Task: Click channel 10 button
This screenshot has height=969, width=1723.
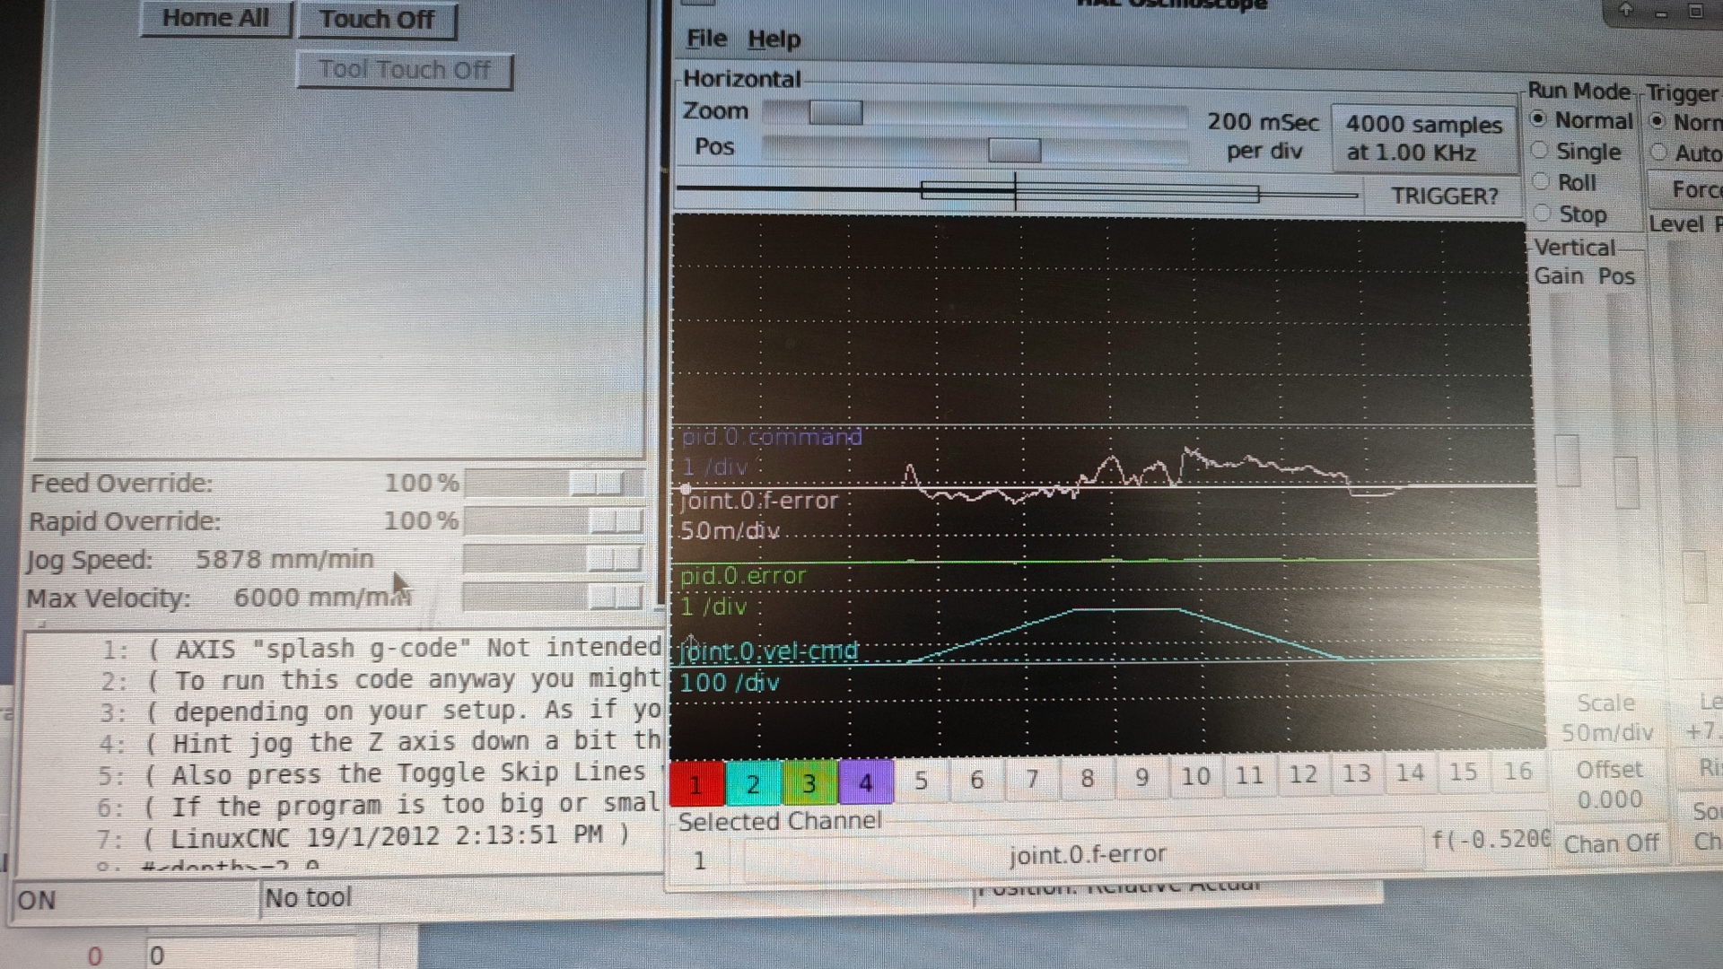Action: [x=1194, y=776]
